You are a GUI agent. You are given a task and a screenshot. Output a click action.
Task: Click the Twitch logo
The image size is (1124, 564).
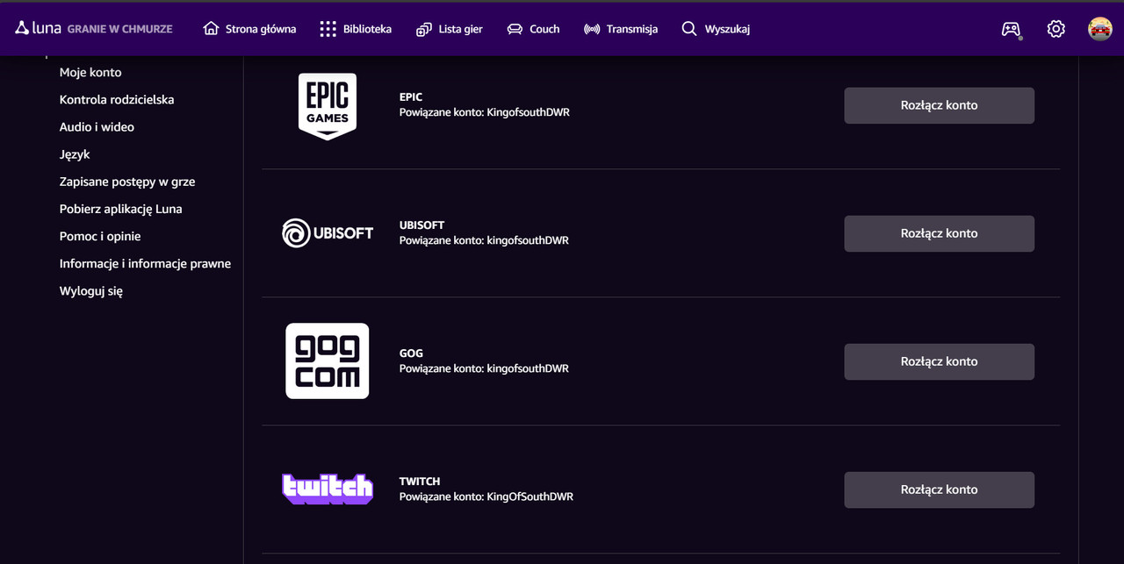328,489
